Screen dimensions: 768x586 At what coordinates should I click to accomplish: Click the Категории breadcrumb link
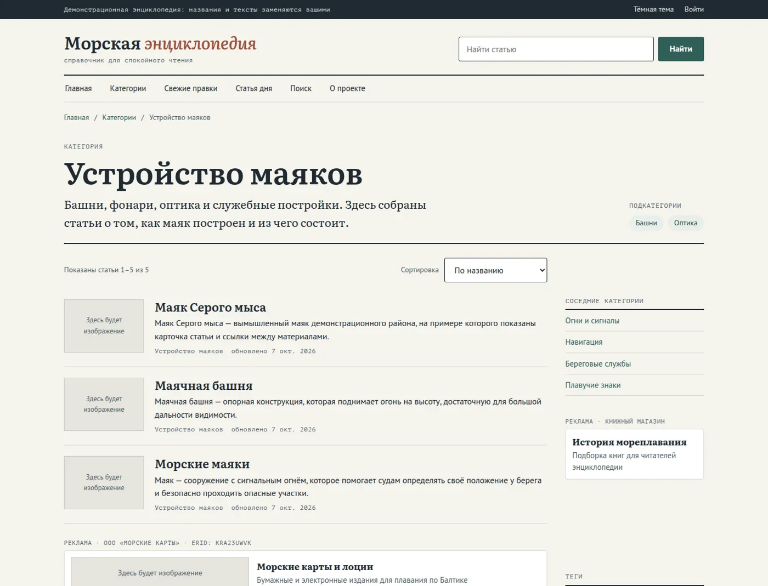pyautogui.click(x=119, y=117)
